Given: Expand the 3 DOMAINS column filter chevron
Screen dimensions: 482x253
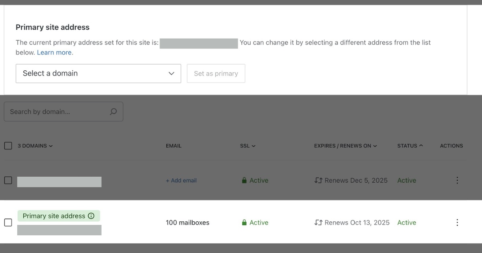Looking at the screenshot, I should pos(50,146).
